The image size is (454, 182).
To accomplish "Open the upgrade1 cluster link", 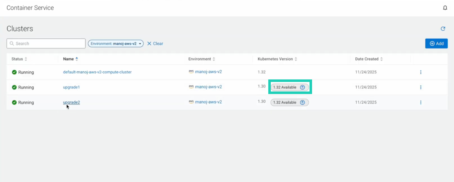I will 71,87.
